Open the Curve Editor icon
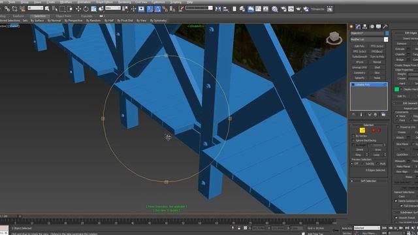 click(259, 8)
